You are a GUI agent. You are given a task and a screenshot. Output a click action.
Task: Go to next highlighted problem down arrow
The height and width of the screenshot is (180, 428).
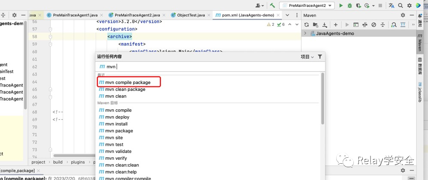click(x=296, y=24)
